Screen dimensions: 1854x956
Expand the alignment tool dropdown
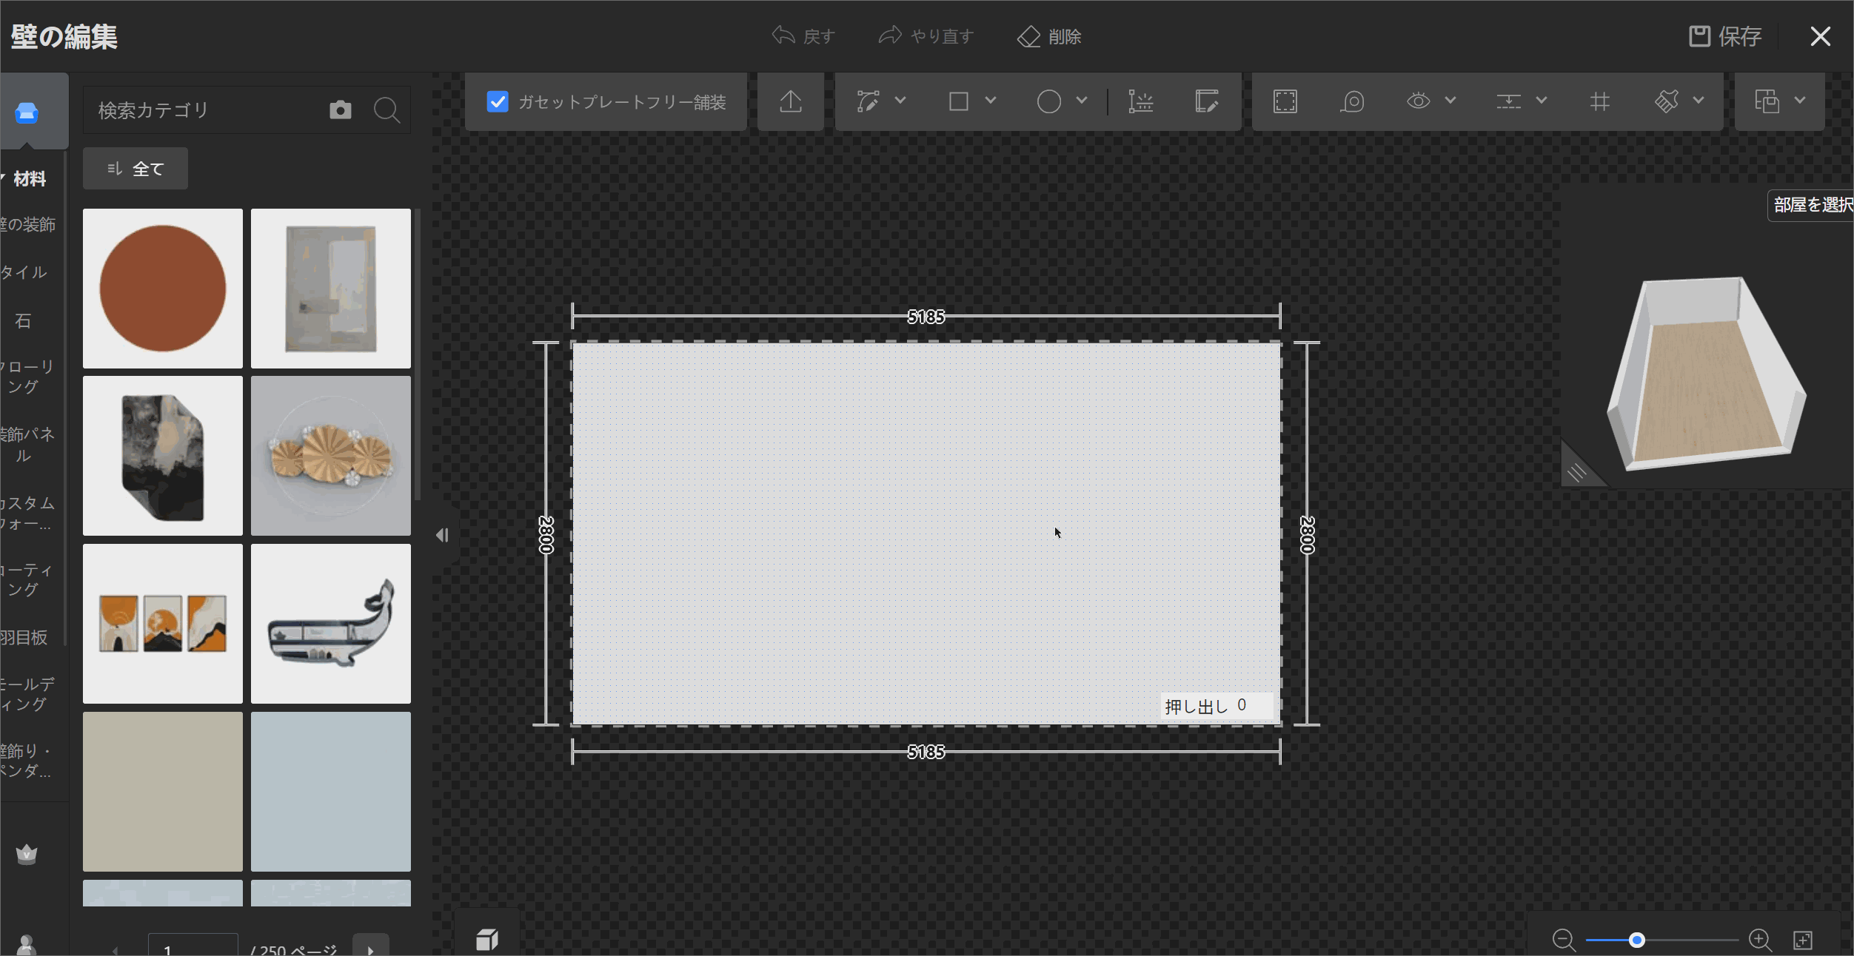click(x=1542, y=100)
